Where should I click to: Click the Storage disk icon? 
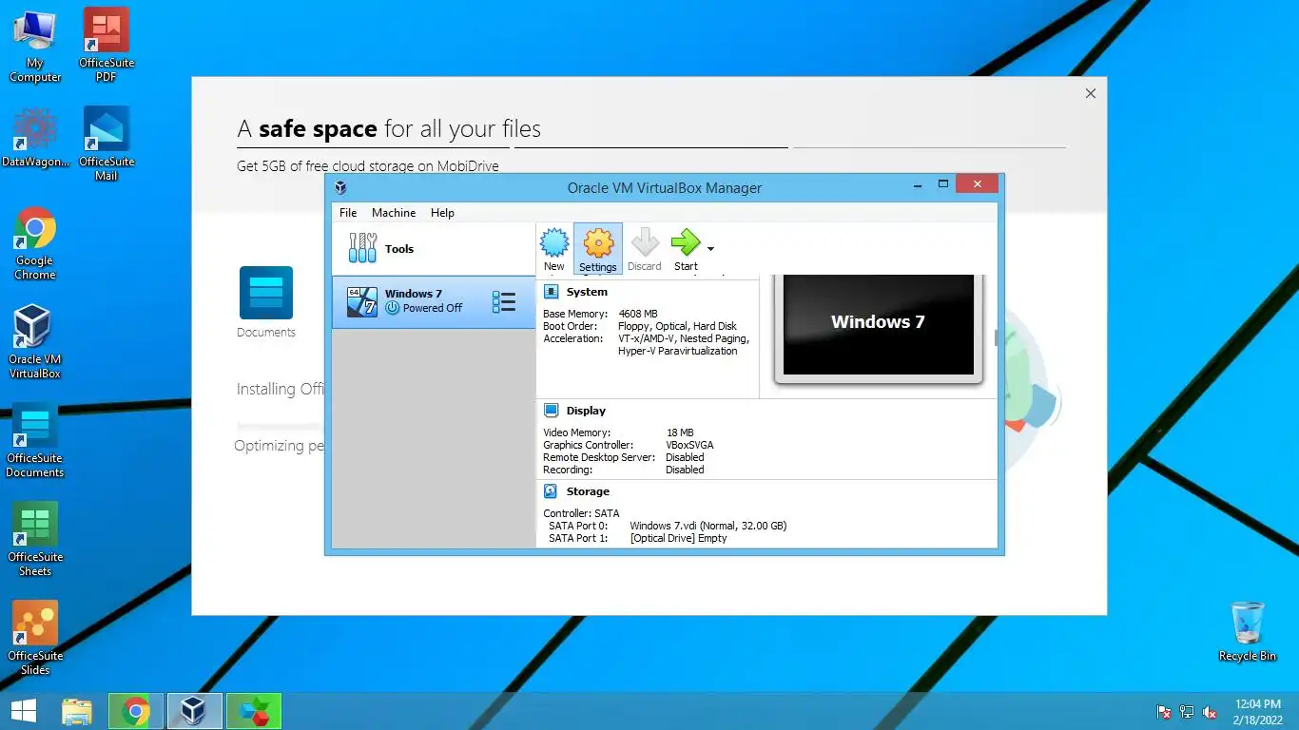pos(551,491)
